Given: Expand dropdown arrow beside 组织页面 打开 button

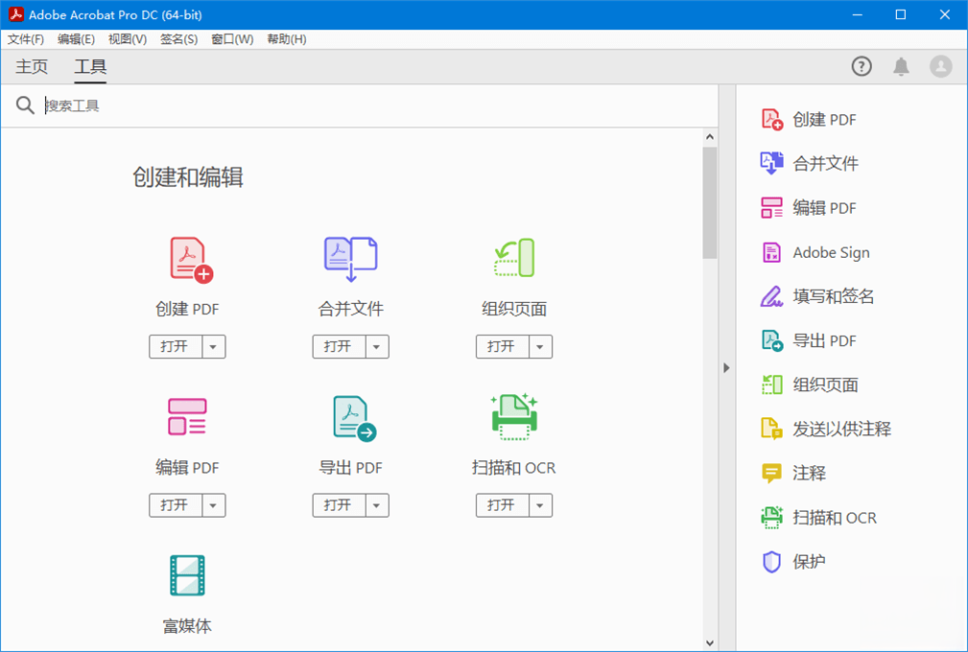Looking at the screenshot, I should click(x=540, y=347).
